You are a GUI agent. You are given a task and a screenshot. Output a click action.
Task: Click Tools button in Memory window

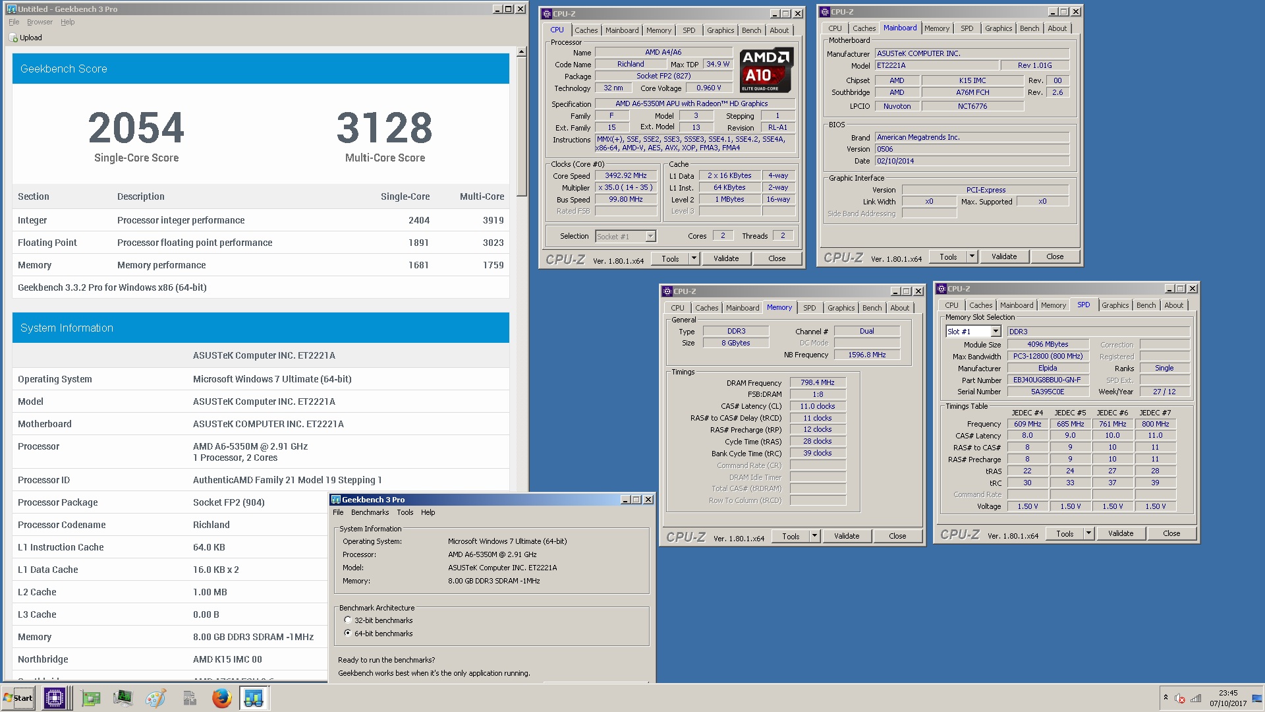coord(791,536)
